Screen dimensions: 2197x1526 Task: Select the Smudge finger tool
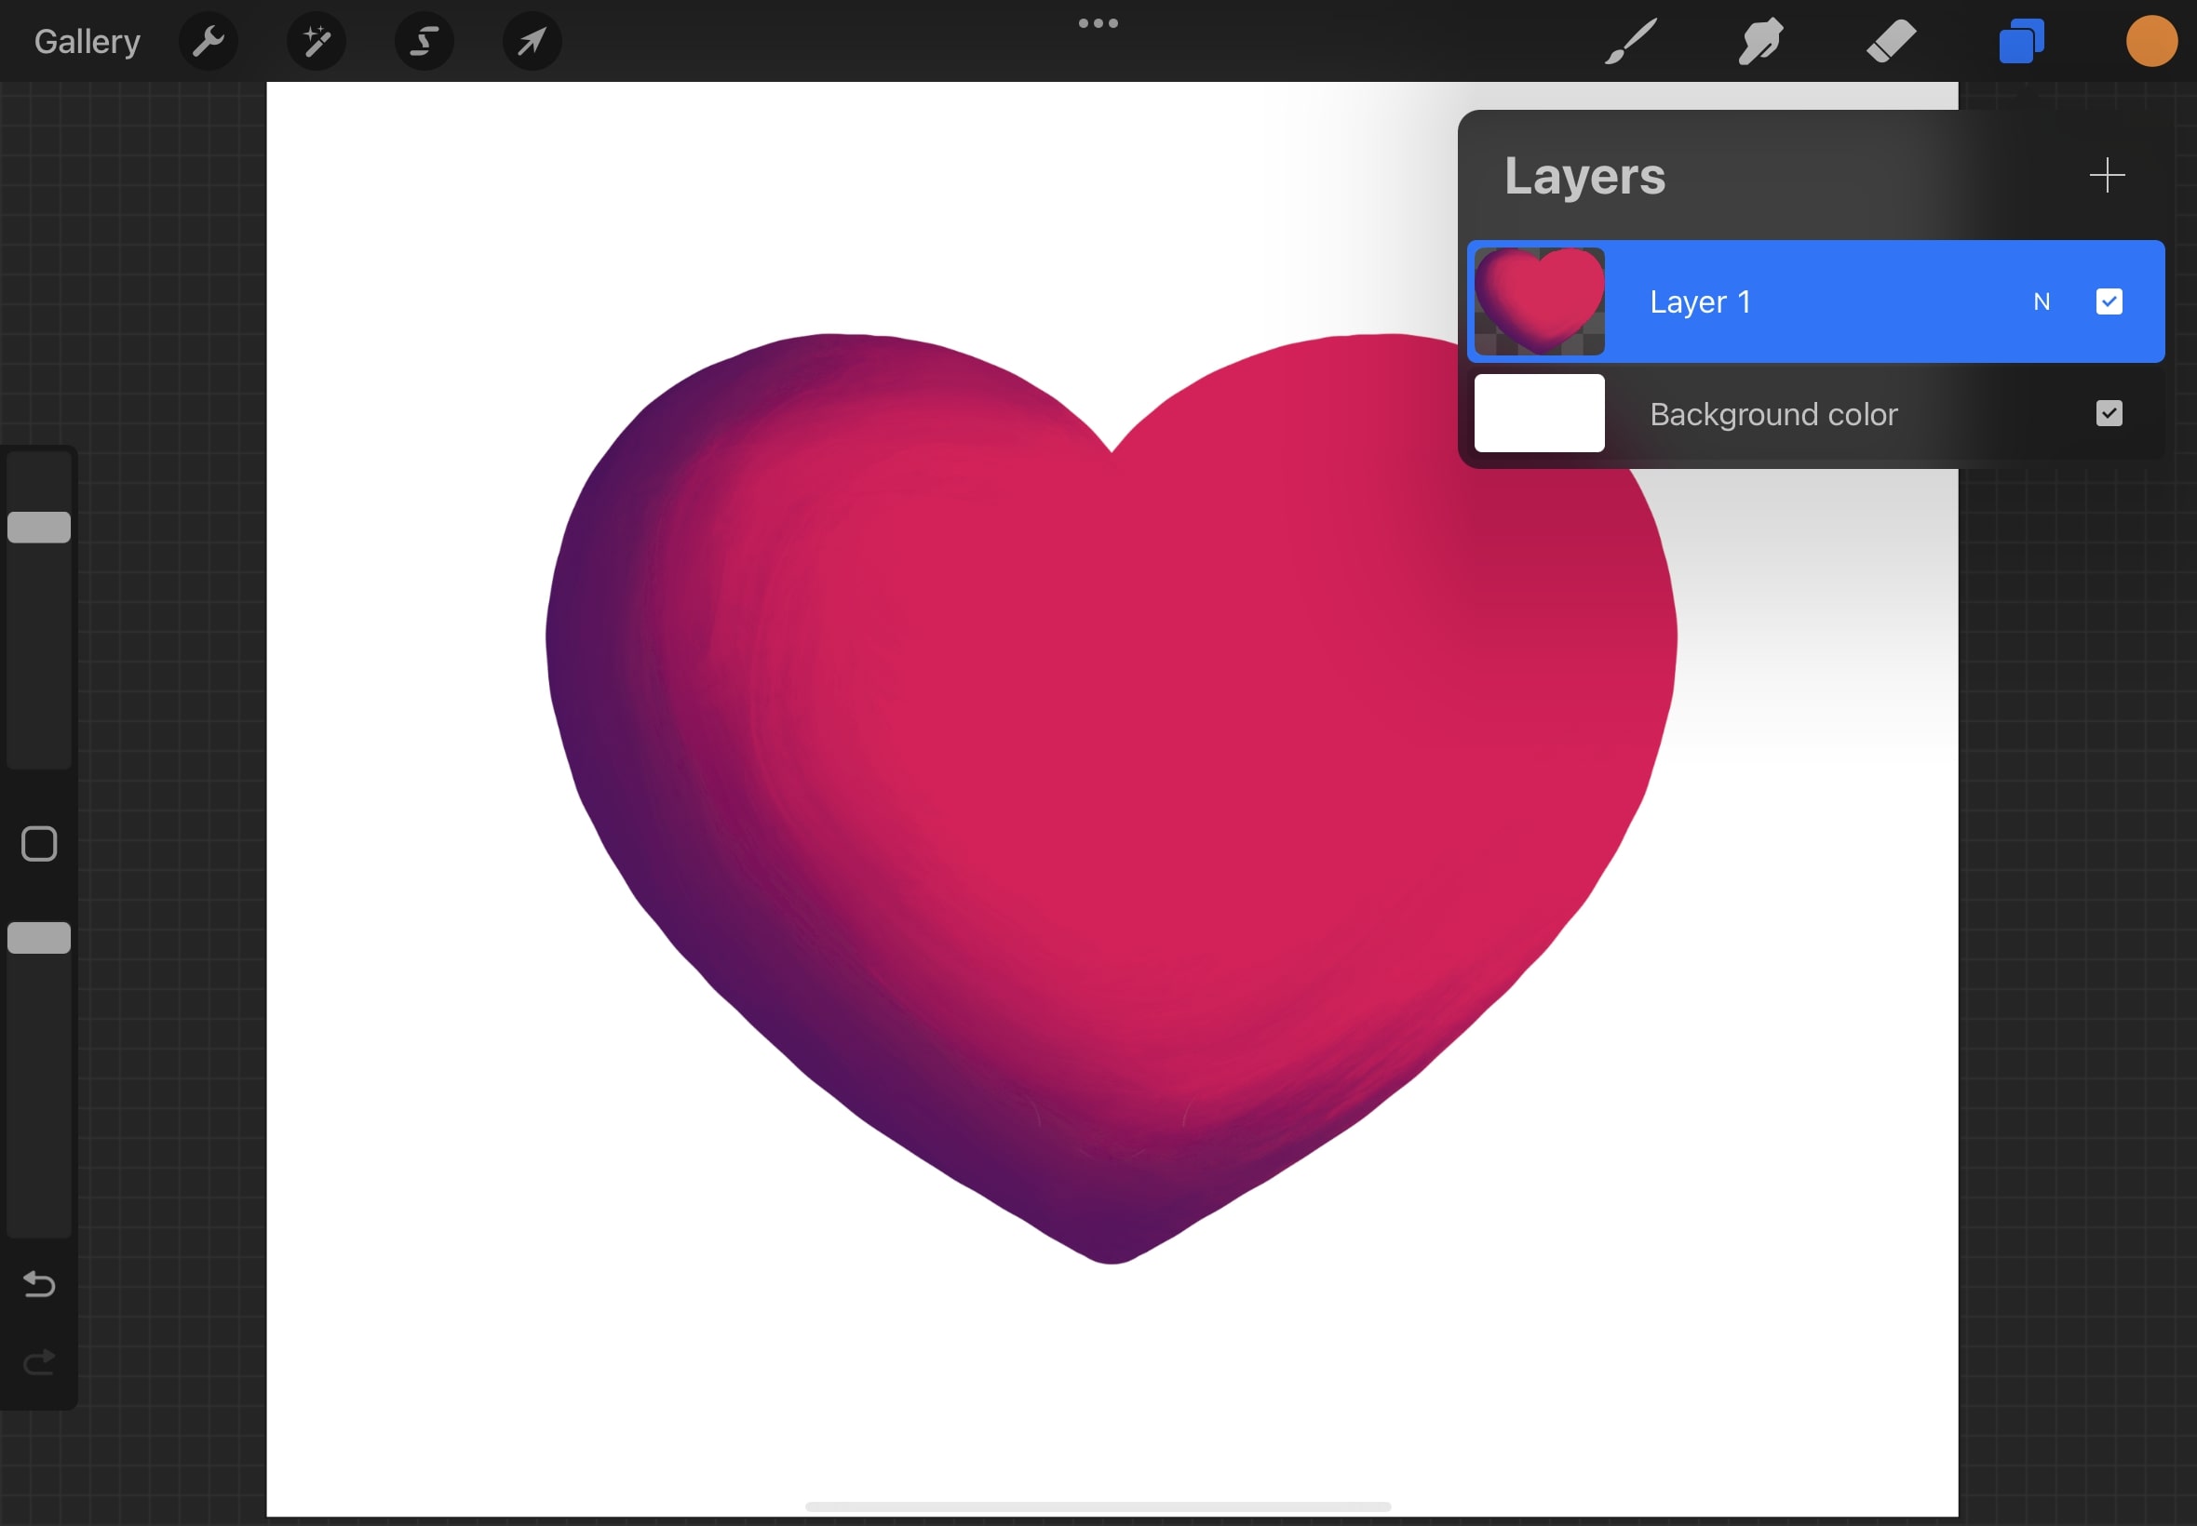[x=1759, y=41]
